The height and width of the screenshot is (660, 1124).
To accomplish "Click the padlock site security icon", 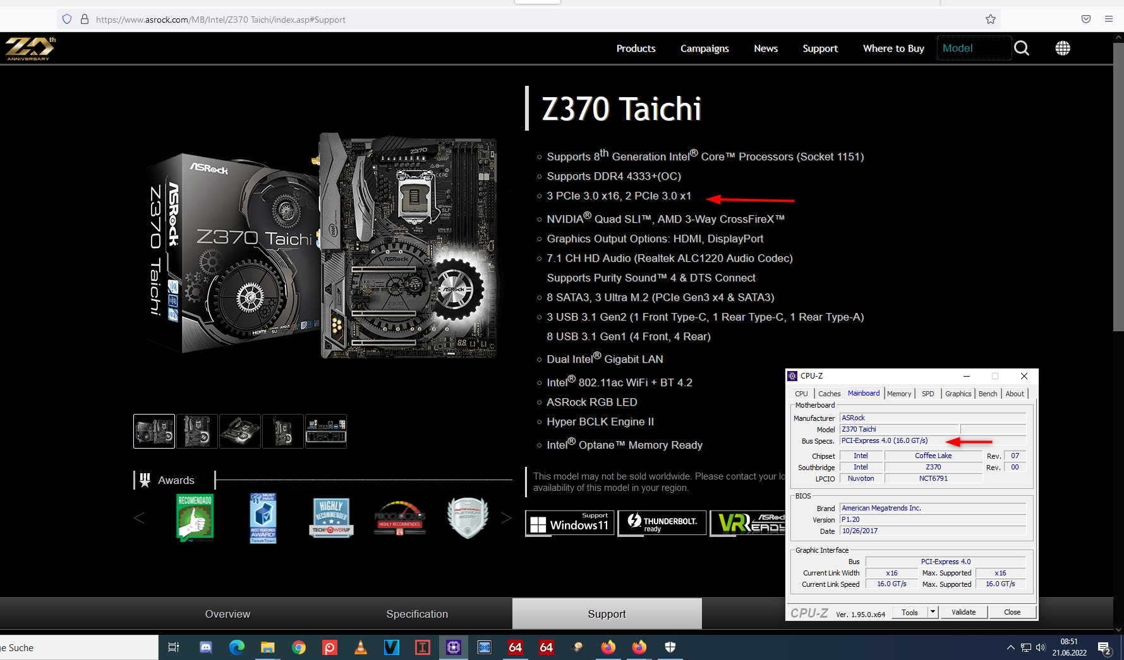I will [x=85, y=20].
